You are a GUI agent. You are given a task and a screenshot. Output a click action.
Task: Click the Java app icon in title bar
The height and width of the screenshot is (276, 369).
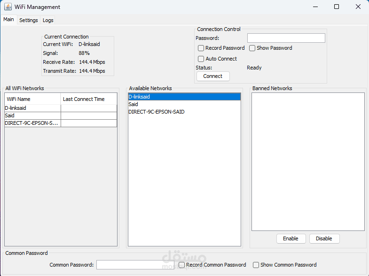(8, 7)
